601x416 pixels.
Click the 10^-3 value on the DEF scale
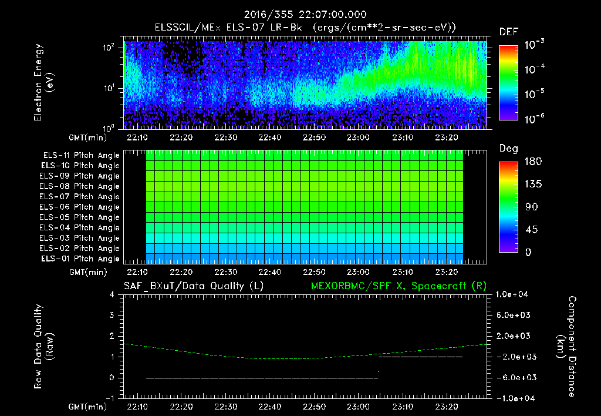click(x=534, y=44)
